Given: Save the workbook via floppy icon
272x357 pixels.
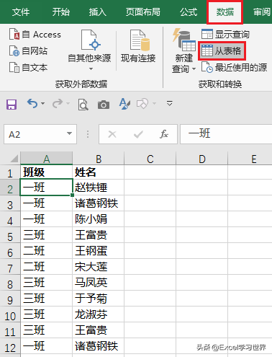Looking at the screenshot, I should [x=12, y=105].
